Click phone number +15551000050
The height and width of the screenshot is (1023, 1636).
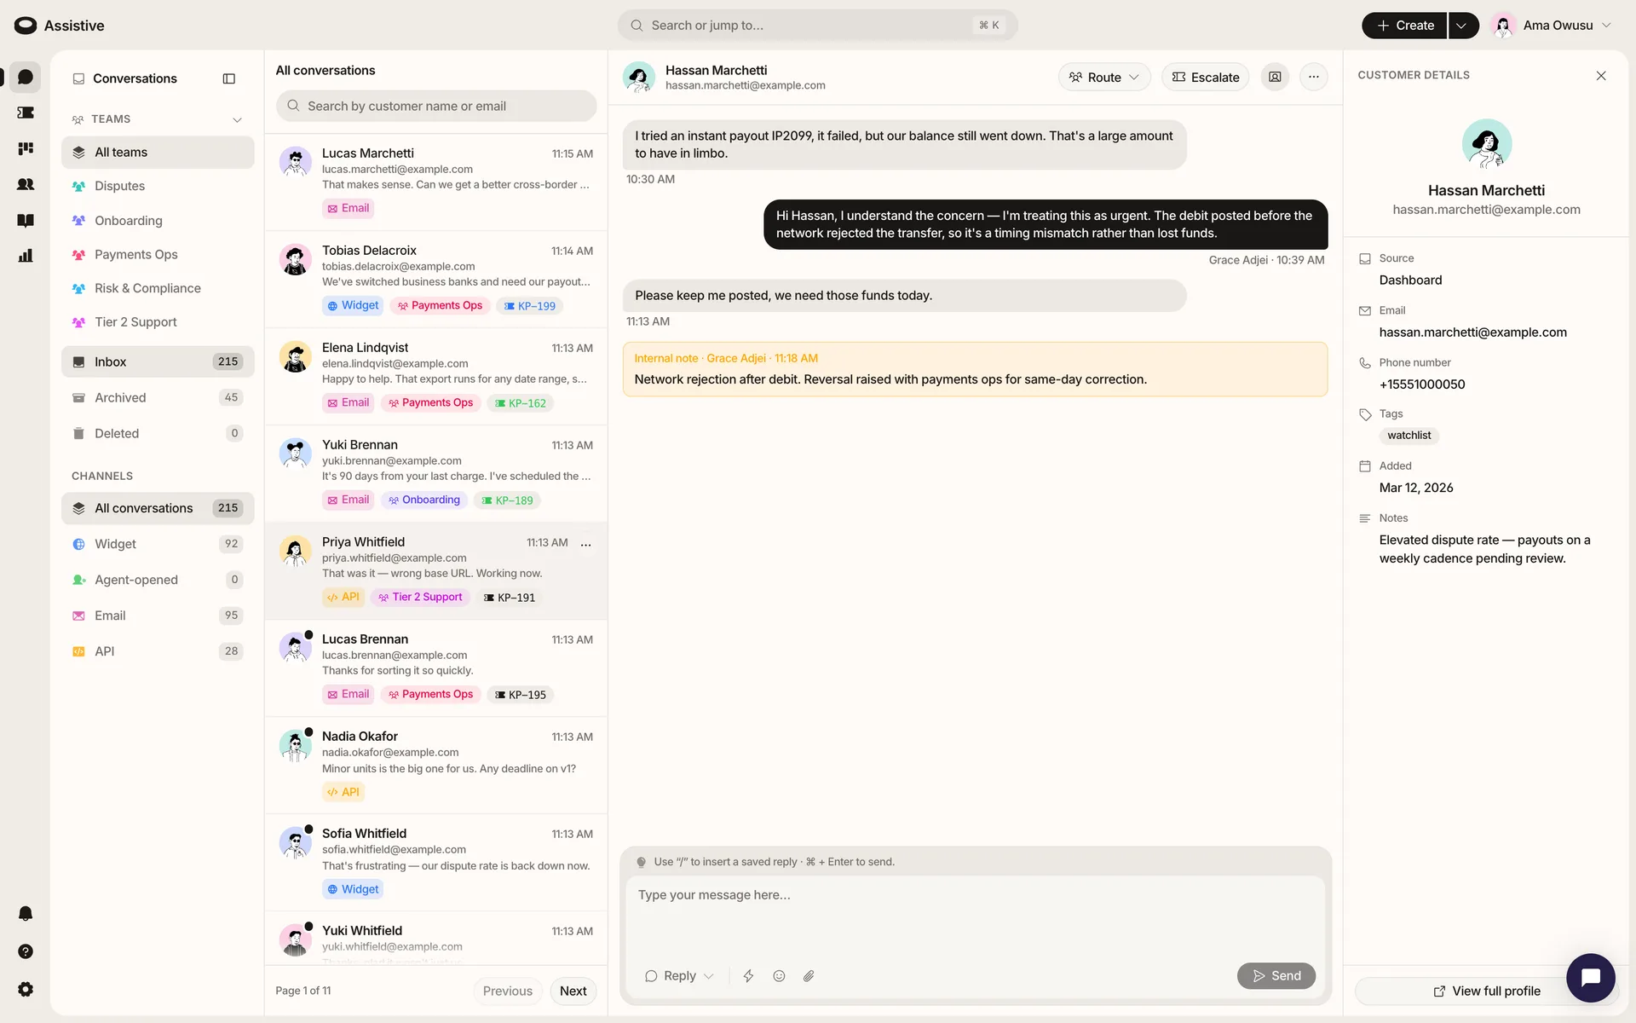[1422, 384]
